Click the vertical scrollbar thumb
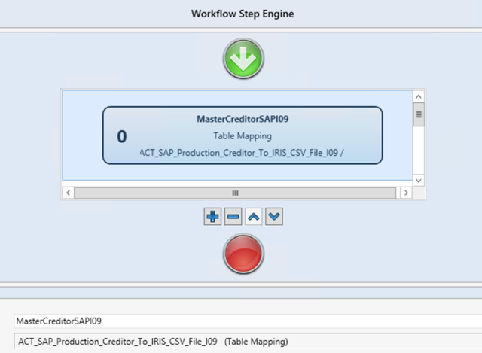This screenshot has width=482, height=353. click(419, 114)
